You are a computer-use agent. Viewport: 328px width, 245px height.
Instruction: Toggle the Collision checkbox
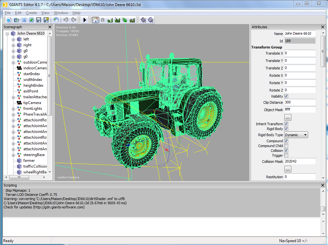click(286, 150)
